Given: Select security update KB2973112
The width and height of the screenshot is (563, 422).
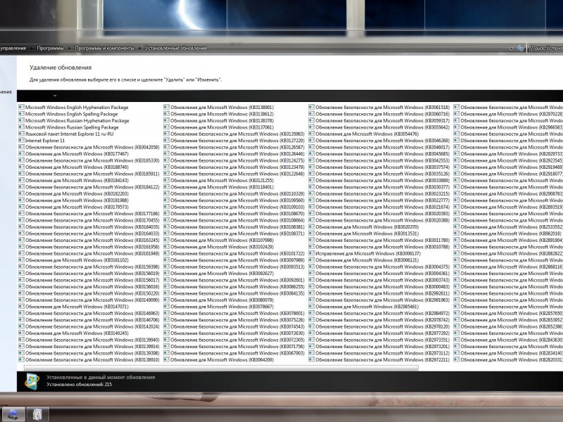Looking at the screenshot, I should [379, 353].
